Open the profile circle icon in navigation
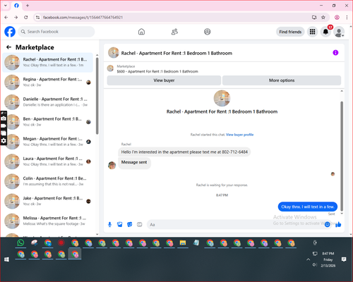Screen dimensions: 353x282 pyautogui.click(x=208, y=32)
